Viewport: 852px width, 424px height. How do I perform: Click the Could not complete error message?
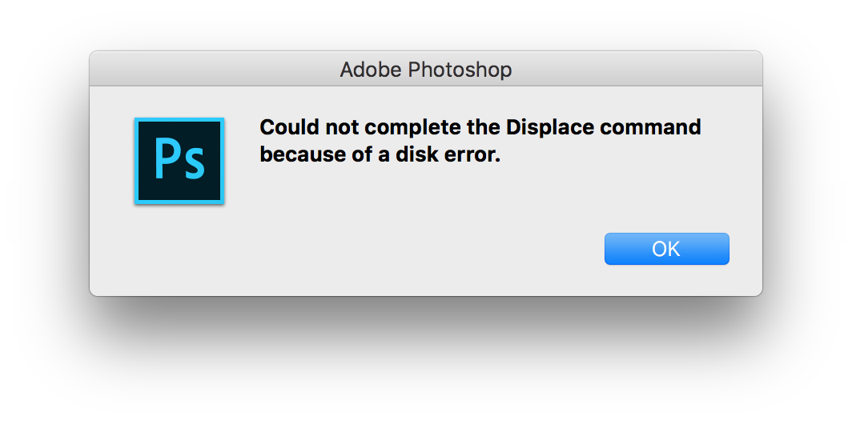click(480, 141)
